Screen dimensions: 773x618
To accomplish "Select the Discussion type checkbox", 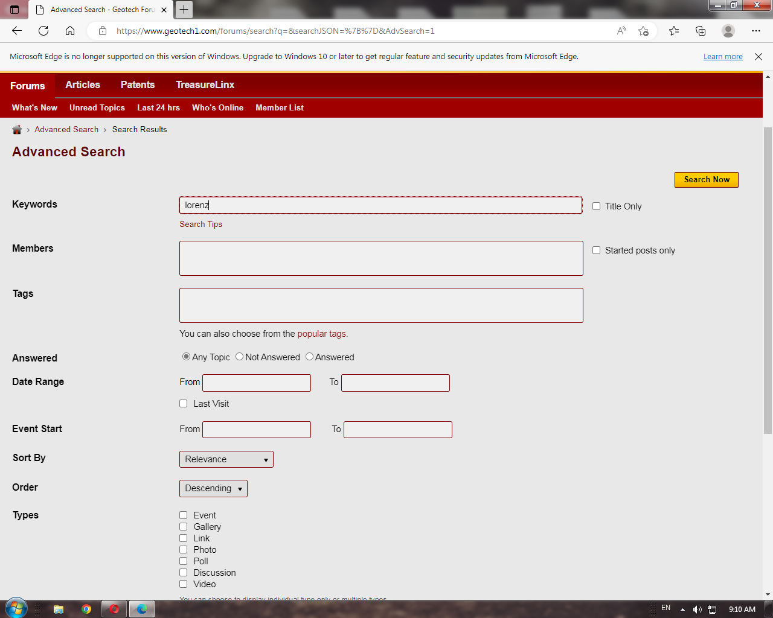I will (184, 573).
